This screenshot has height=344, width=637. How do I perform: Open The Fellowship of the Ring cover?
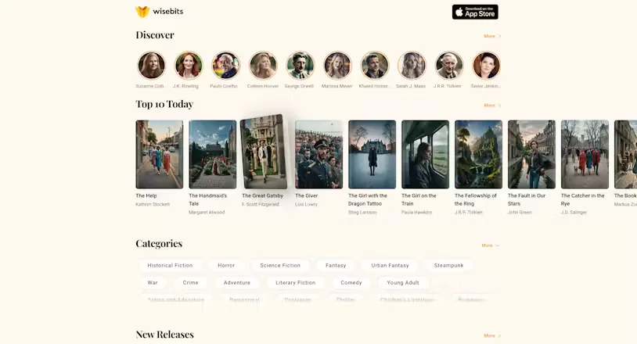tap(479, 154)
